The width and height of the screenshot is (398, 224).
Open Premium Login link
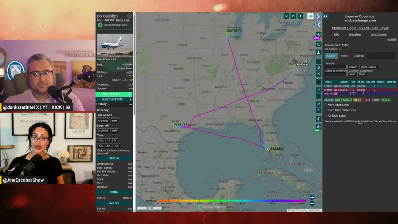(360, 28)
